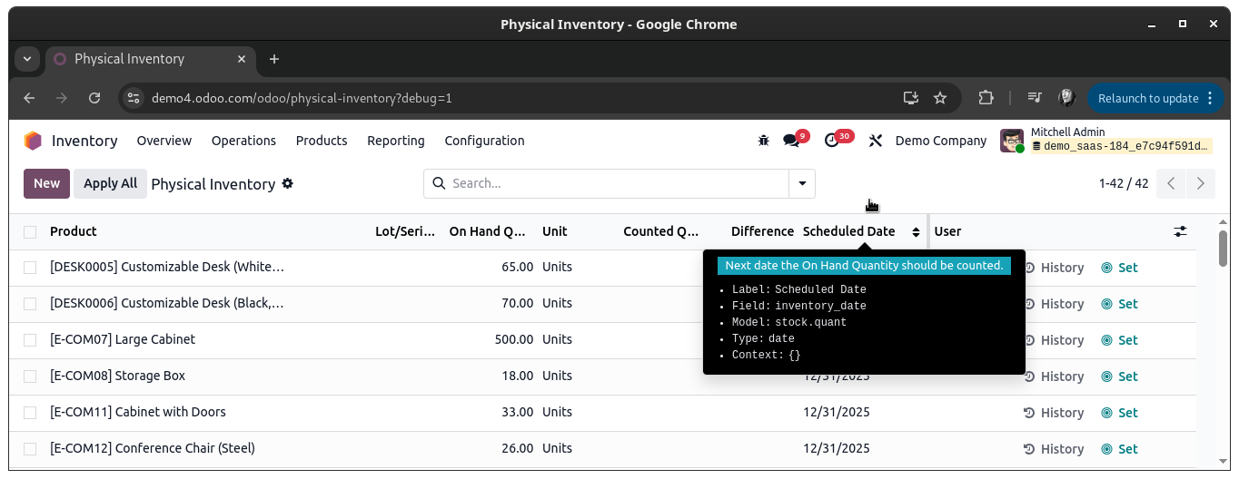Viewport: 1239px width, 479px height.
Task: Open History for E-COM08 Storage Box
Action: [1054, 376]
